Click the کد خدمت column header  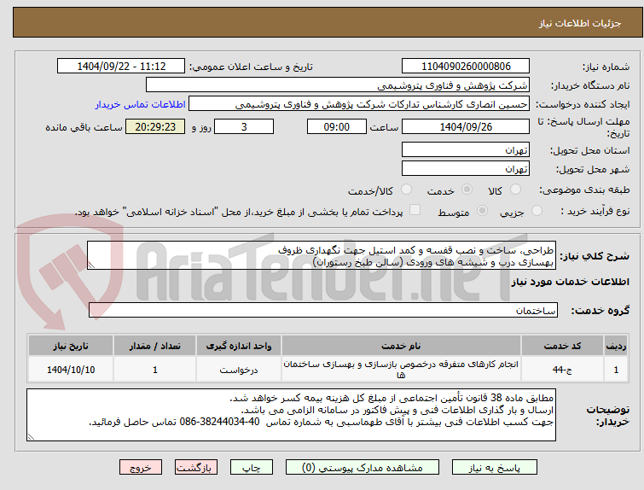tap(562, 346)
